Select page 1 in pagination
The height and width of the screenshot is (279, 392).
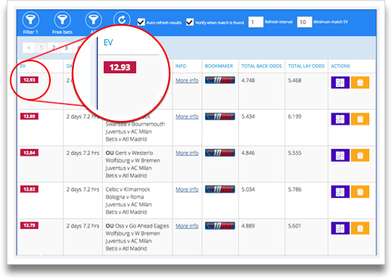pyautogui.click(x=41, y=48)
